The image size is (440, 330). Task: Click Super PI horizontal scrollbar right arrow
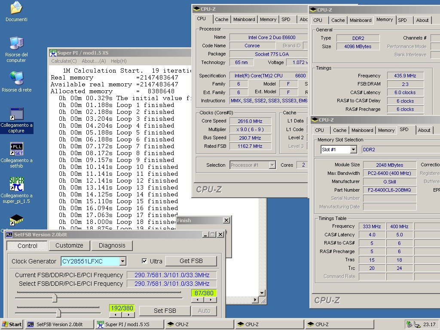click(255, 299)
